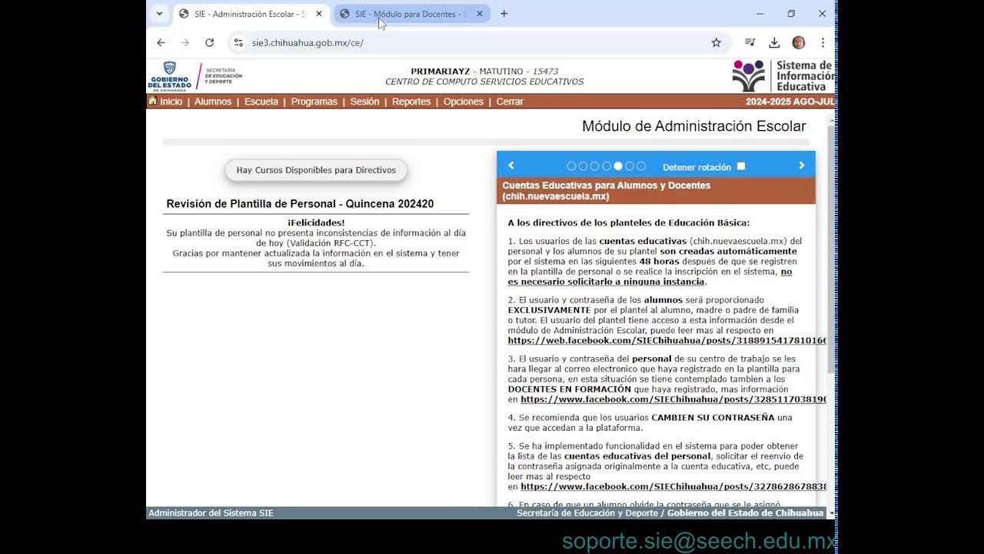Click the Gobierno del Estado logo
This screenshot has width=984, height=554.
(171, 76)
